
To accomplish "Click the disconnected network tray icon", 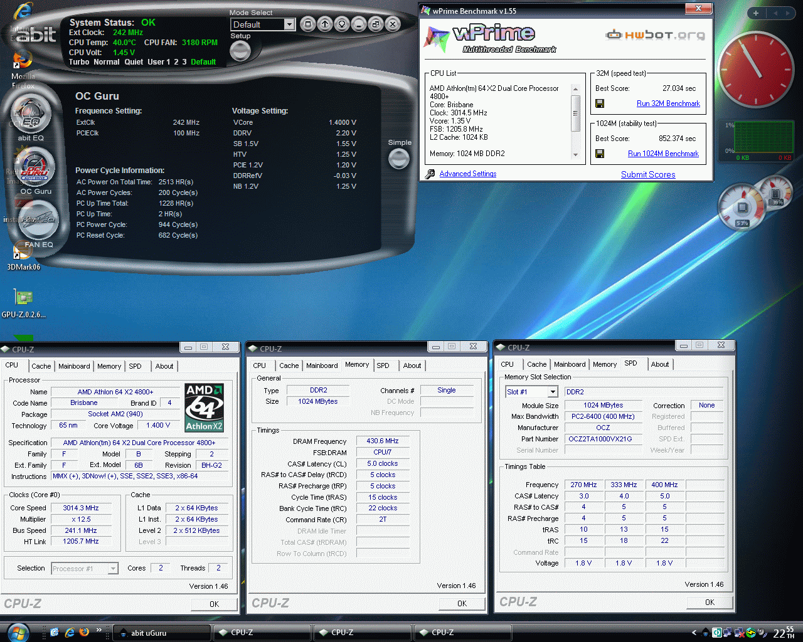I will tap(739, 633).
